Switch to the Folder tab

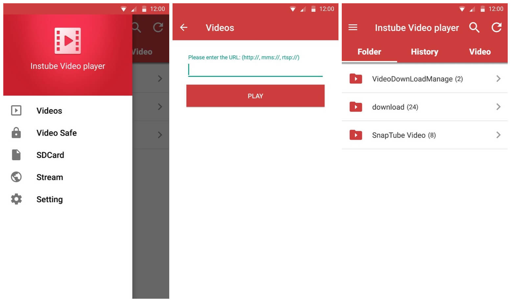click(369, 52)
